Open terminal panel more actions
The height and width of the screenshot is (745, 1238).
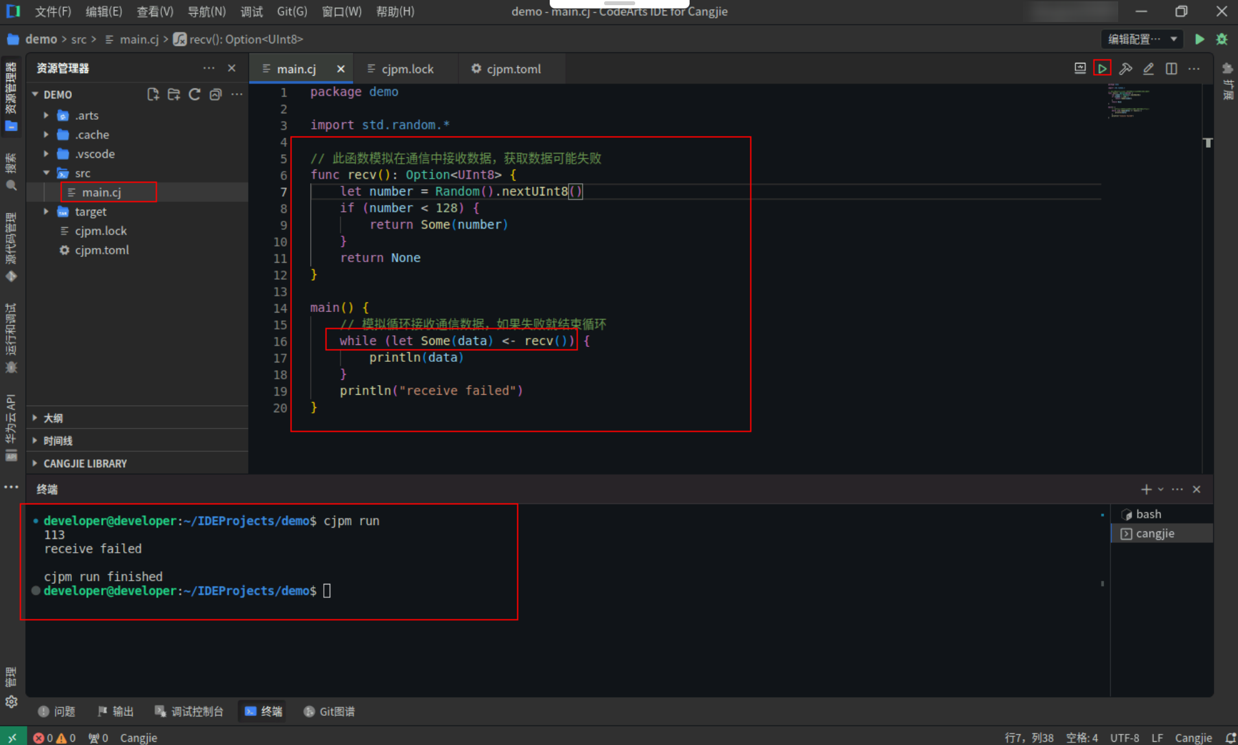coord(1177,489)
